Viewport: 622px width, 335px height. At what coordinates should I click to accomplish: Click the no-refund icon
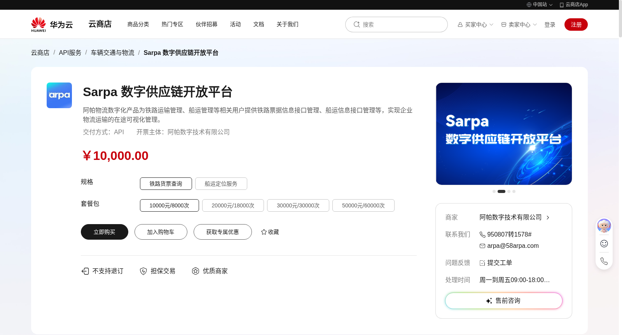[x=85, y=271]
